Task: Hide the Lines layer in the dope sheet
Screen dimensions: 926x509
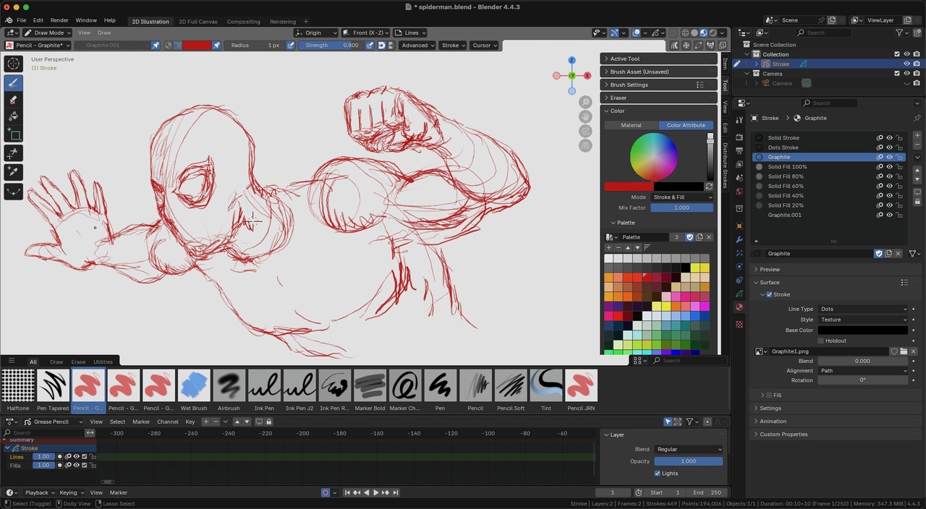Action: [x=76, y=457]
